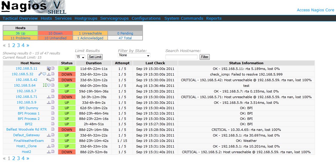Open the services page icon for Host1_Clone

pyautogui.click(x=53, y=146)
